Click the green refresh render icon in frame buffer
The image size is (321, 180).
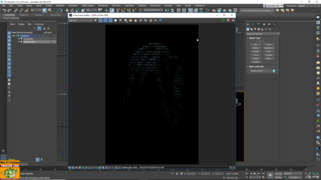click(x=223, y=20)
